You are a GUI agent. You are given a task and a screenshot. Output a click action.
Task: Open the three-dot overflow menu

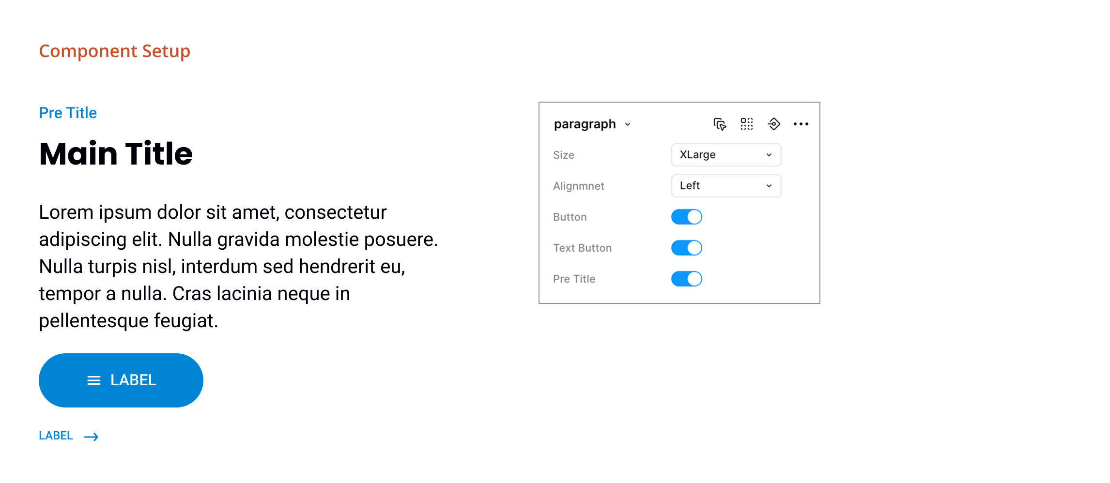(x=801, y=124)
